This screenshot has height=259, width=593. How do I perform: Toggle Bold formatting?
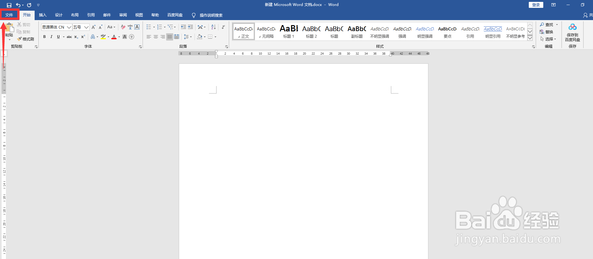(44, 37)
